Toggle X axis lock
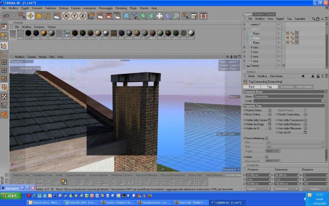 tap(66, 16)
